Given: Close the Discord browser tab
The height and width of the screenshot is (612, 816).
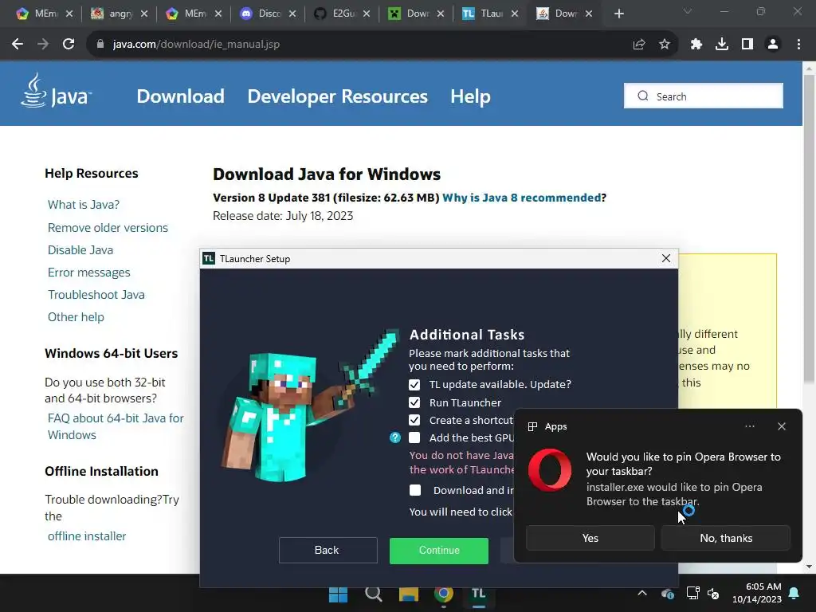Looking at the screenshot, I should pyautogui.click(x=292, y=14).
